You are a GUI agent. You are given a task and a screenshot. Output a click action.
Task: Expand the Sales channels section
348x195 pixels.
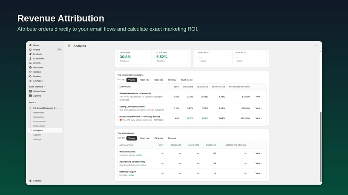pos(37,87)
